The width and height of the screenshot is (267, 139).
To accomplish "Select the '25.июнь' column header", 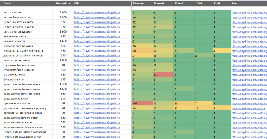I will point(138,3).
